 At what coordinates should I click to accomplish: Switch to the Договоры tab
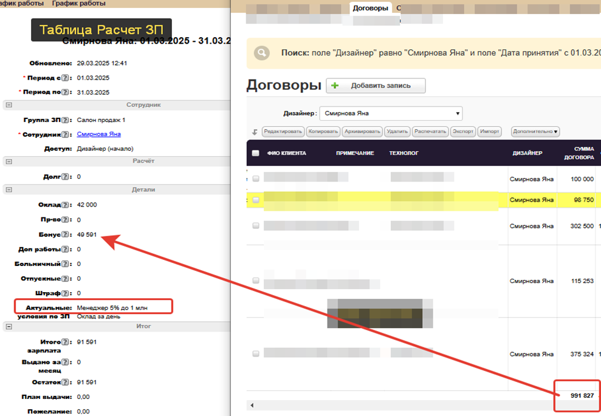(x=370, y=9)
